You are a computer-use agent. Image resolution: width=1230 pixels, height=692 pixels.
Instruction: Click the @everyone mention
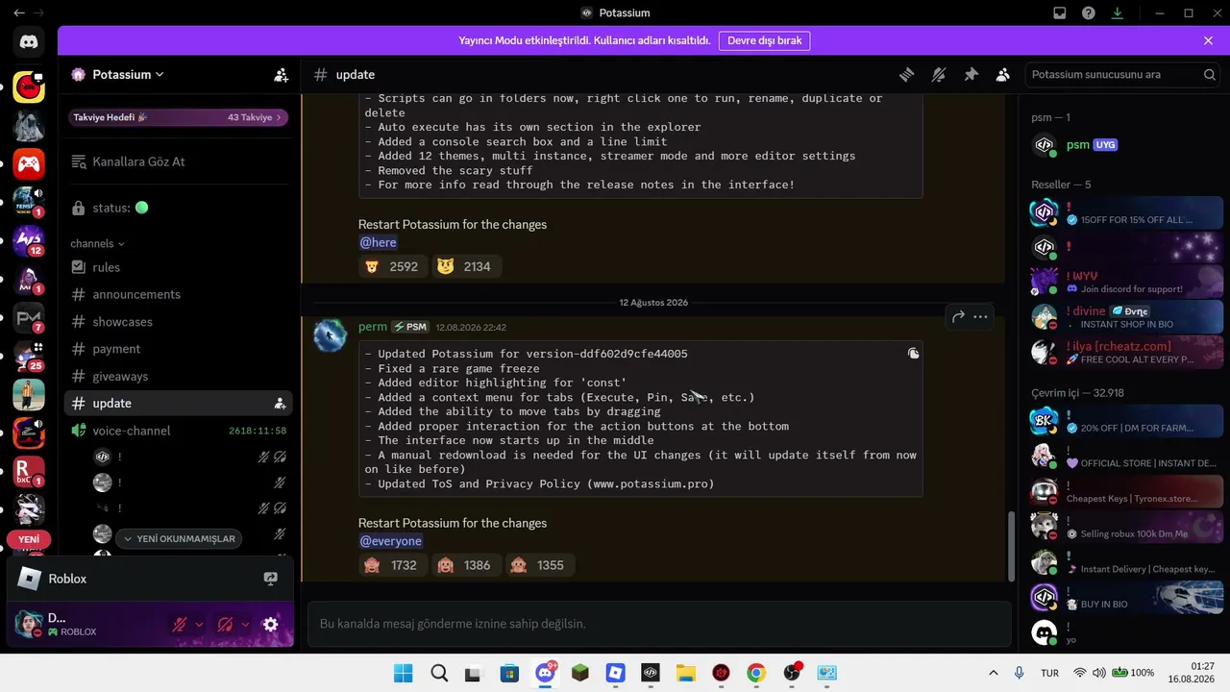pyautogui.click(x=391, y=541)
